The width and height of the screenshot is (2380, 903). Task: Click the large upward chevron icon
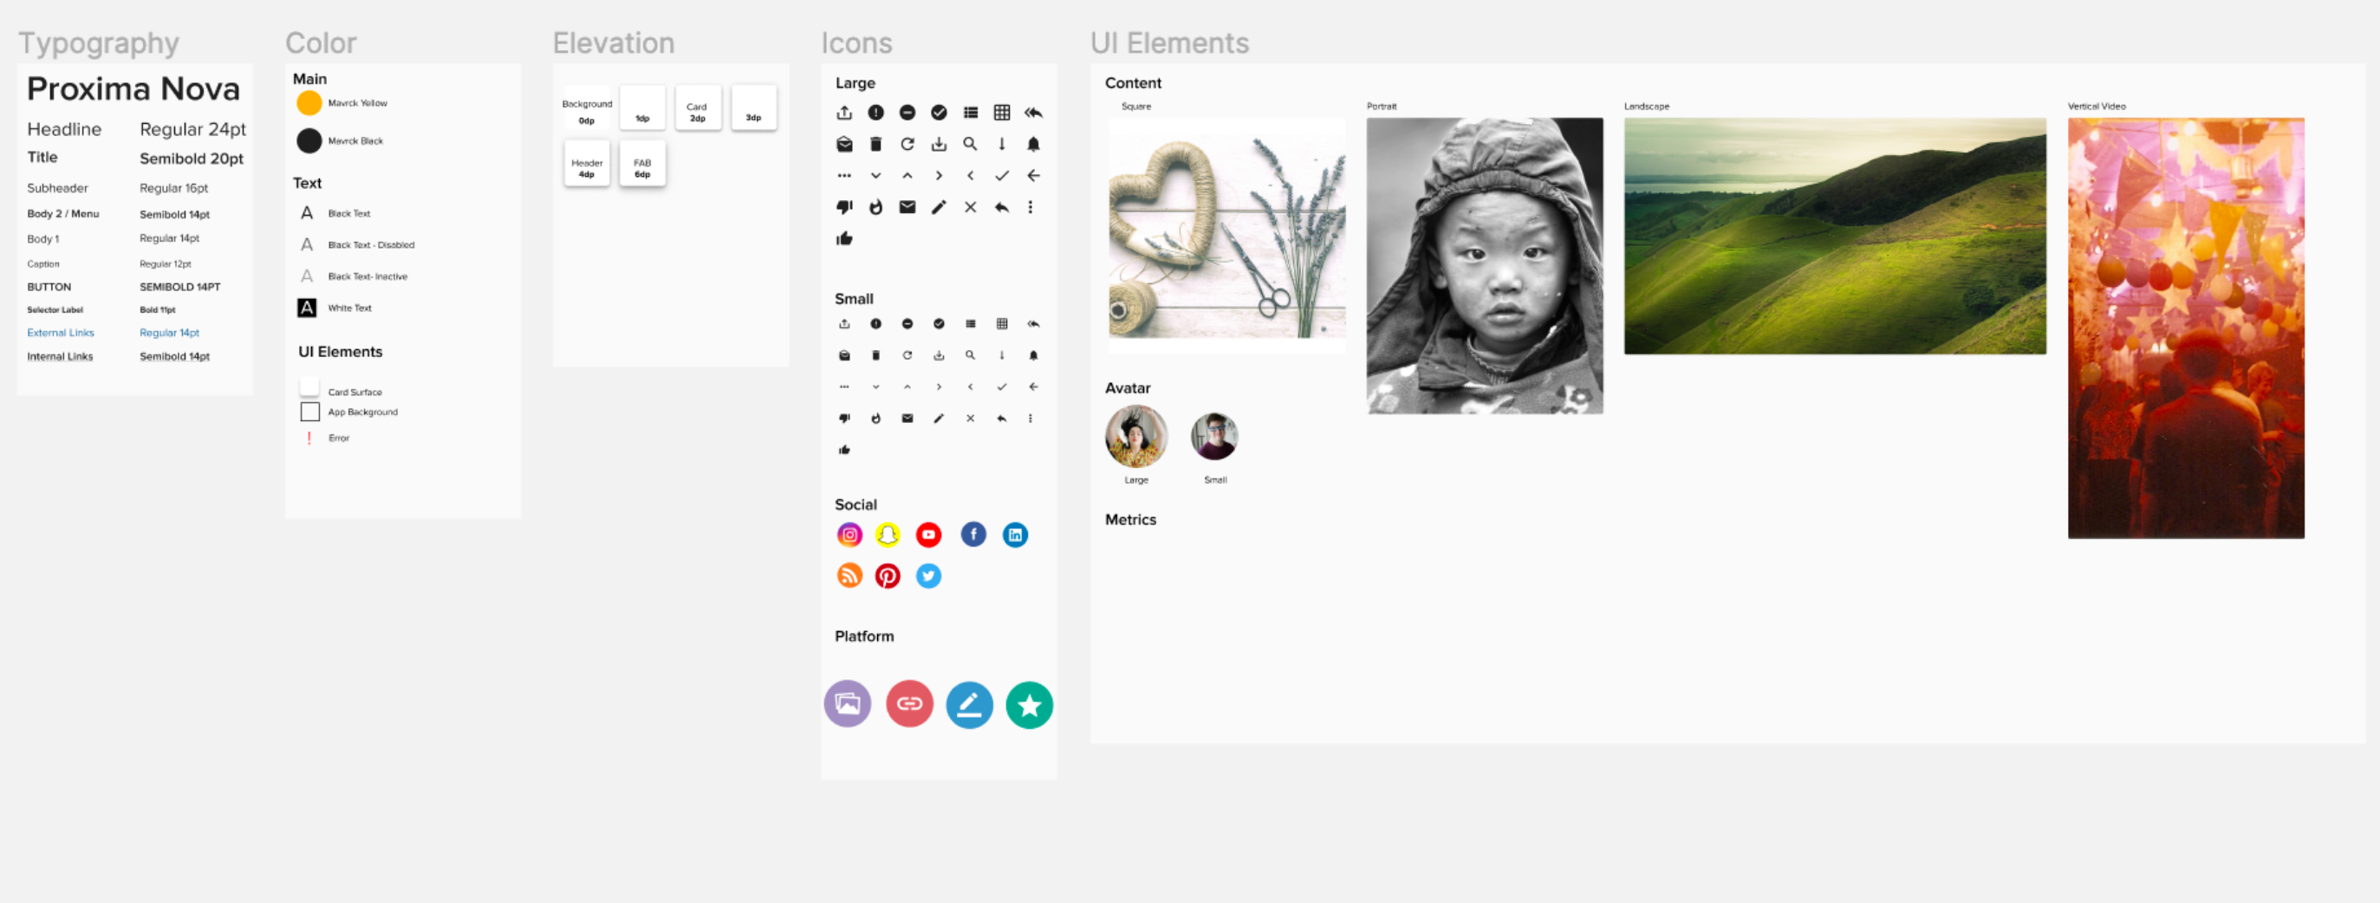point(907,176)
